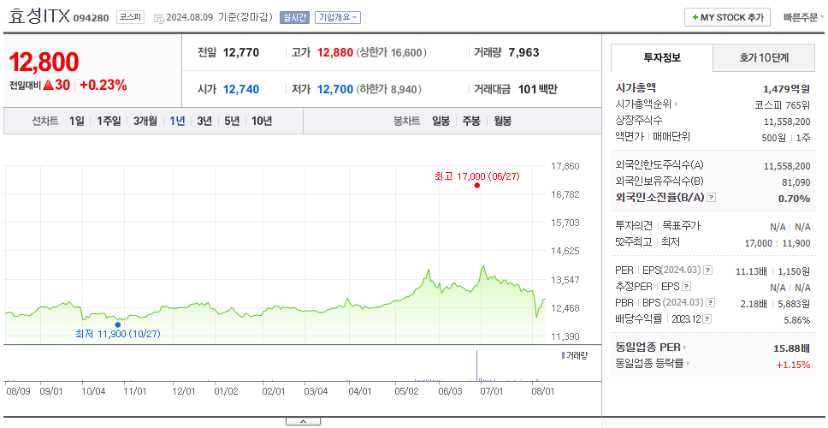
Task: Click the clock icon beside 2024.08.09
Action: click(x=158, y=19)
